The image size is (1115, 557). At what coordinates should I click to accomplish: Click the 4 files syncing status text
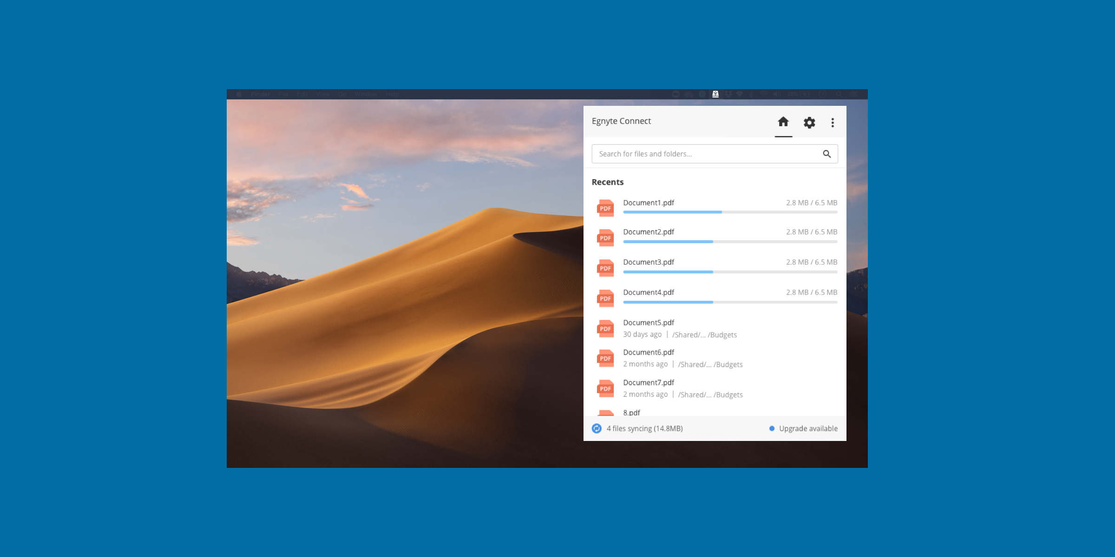click(644, 428)
